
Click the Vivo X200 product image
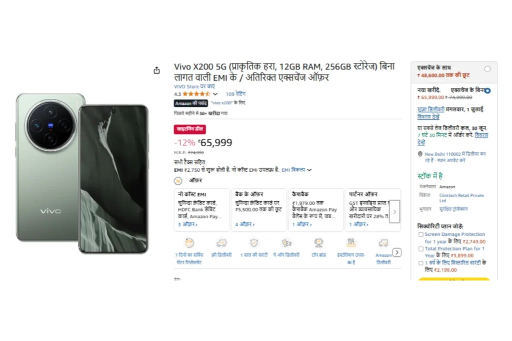pyautogui.click(x=82, y=173)
